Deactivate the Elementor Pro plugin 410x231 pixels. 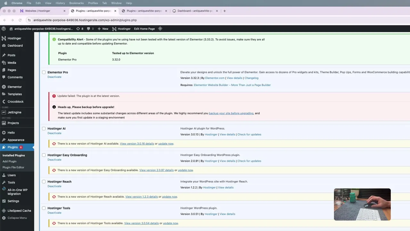[x=54, y=77]
